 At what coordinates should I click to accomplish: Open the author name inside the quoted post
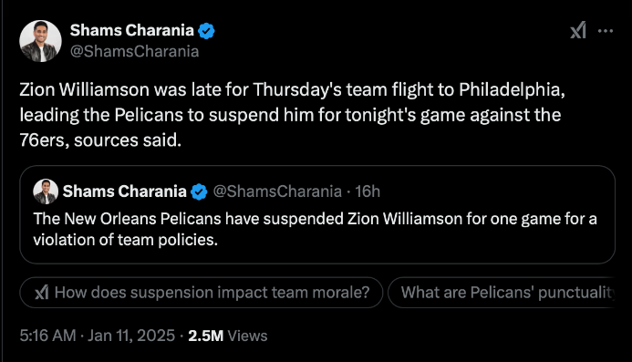[125, 191]
